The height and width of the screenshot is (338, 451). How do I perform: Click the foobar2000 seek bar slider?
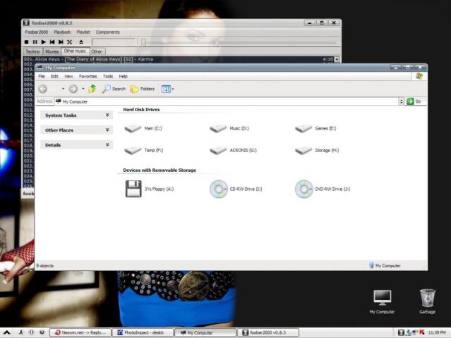coord(143,42)
